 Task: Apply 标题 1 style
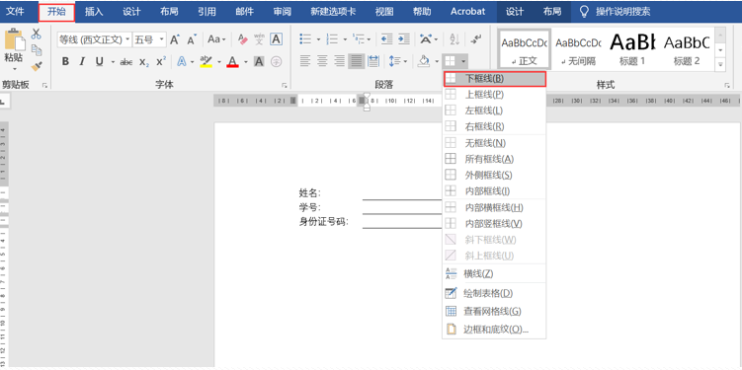pyautogui.click(x=632, y=49)
